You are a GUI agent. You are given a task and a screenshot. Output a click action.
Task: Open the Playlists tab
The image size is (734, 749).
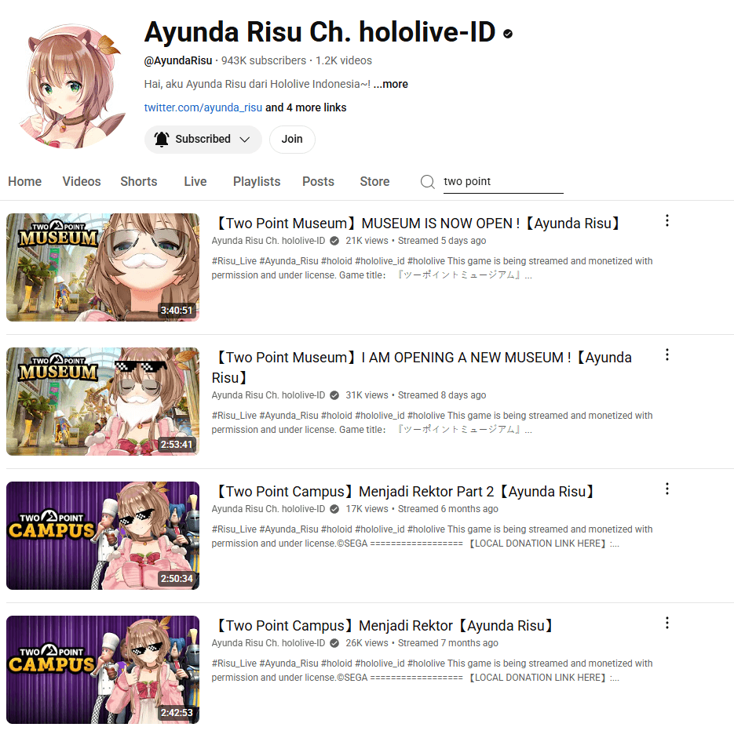[x=257, y=181]
